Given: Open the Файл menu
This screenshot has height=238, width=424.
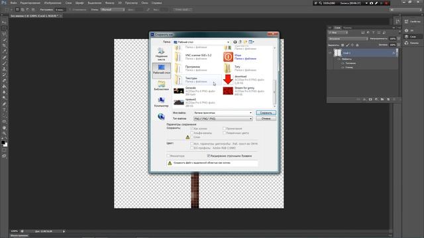Looking at the screenshot, I should (13, 3).
